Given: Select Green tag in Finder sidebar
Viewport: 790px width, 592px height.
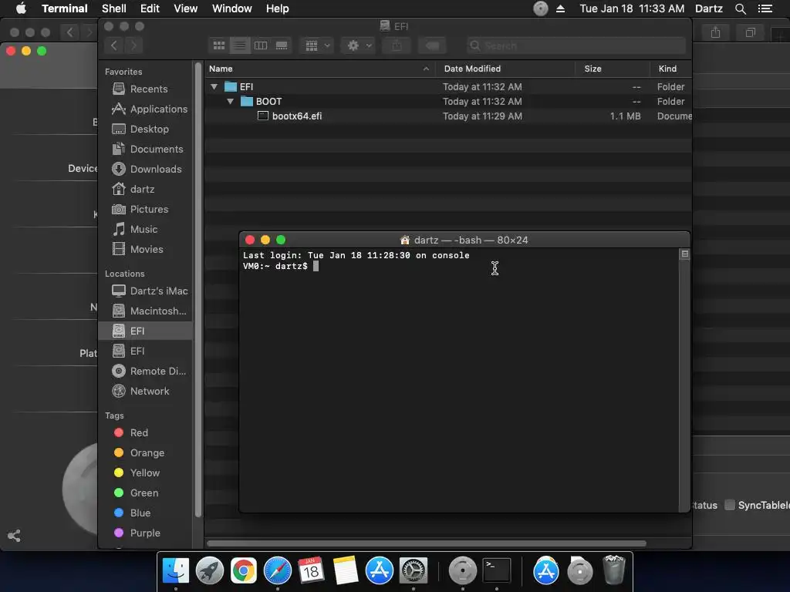Looking at the screenshot, I should 145,493.
